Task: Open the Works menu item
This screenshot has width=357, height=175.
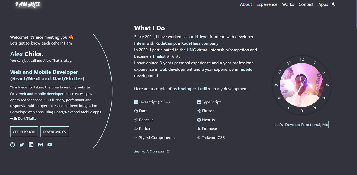Action: tap(288, 4)
